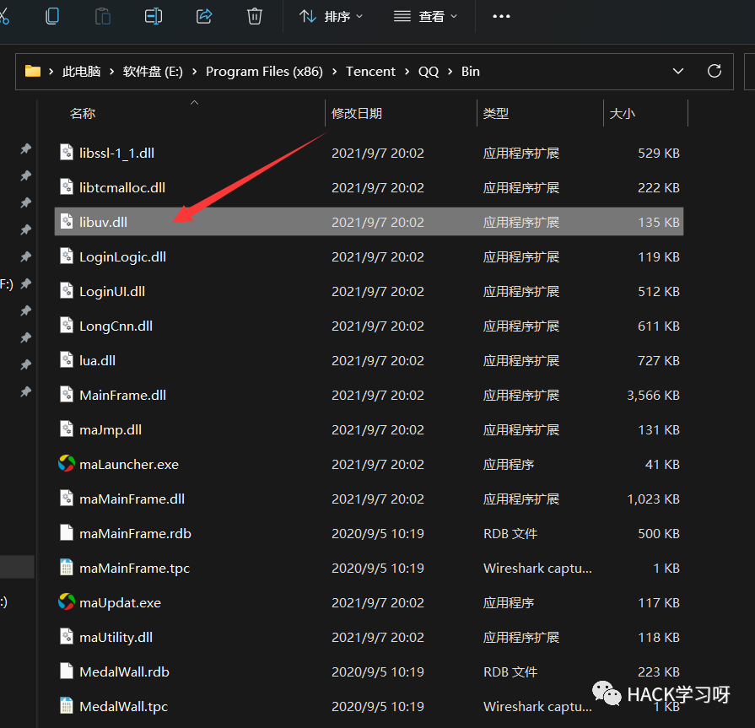Select maJmp.dll file
The height and width of the screenshot is (728, 755).
tap(369, 430)
